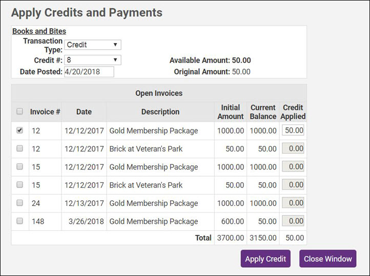Click the Date Posted input field

click(89, 72)
